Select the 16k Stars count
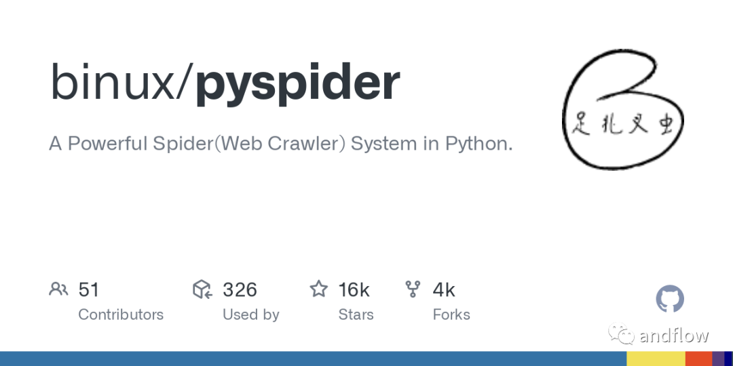This screenshot has height=366, width=733. pyautogui.click(x=354, y=290)
